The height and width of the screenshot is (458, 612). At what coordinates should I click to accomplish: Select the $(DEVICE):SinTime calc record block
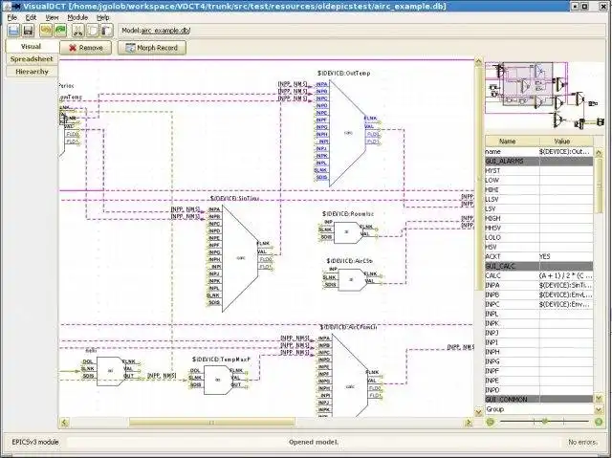240,257
